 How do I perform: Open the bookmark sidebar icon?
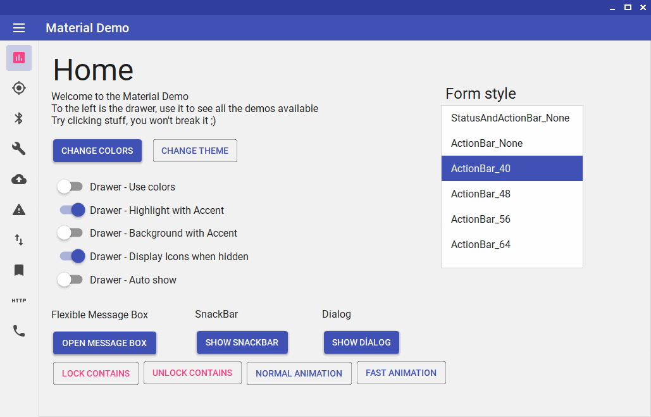[19, 270]
